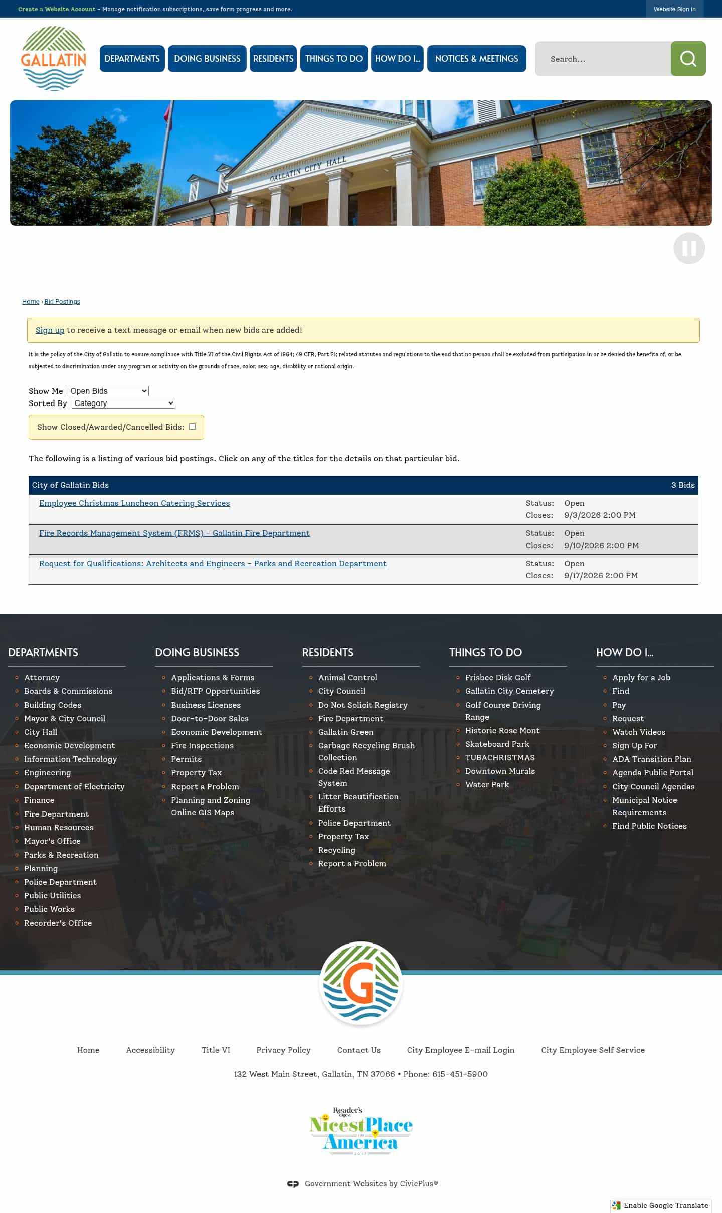Click the Gallatin City Hall banner image
722x1213 pixels.
(x=361, y=163)
